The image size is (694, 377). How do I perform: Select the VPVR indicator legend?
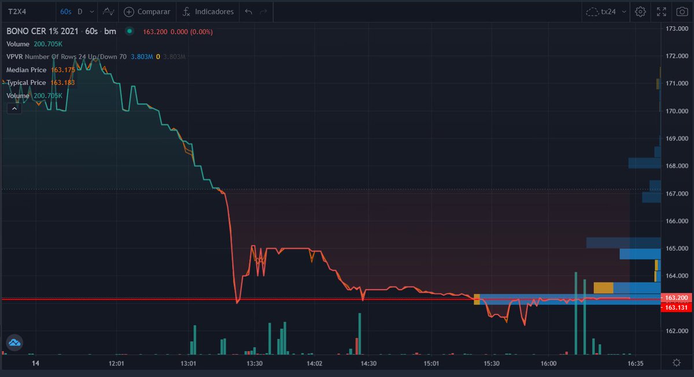pyautogui.click(x=13, y=57)
